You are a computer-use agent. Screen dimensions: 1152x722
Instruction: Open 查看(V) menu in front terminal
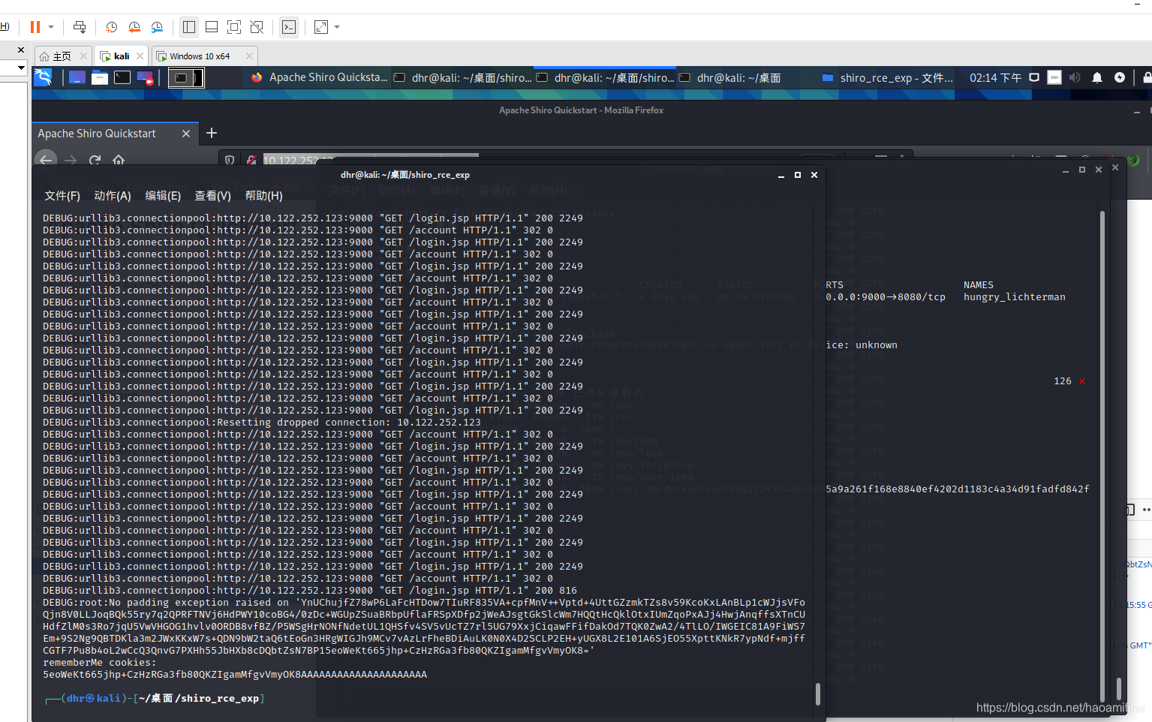(213, 196)
